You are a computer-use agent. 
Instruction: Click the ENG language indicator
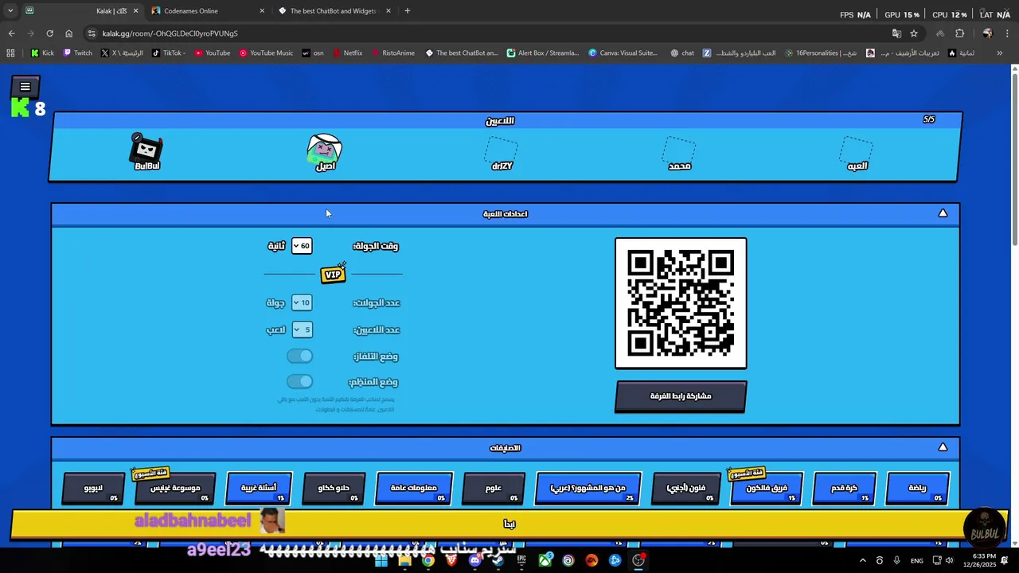(917, 561)
